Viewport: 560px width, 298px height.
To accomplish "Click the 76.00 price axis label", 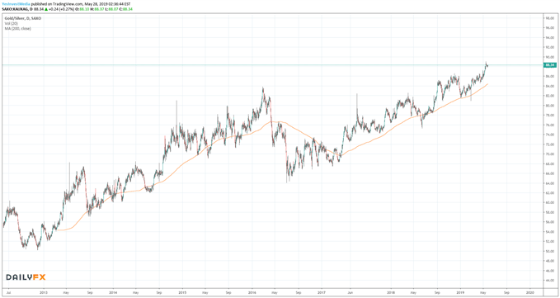I will pos(549,125).
